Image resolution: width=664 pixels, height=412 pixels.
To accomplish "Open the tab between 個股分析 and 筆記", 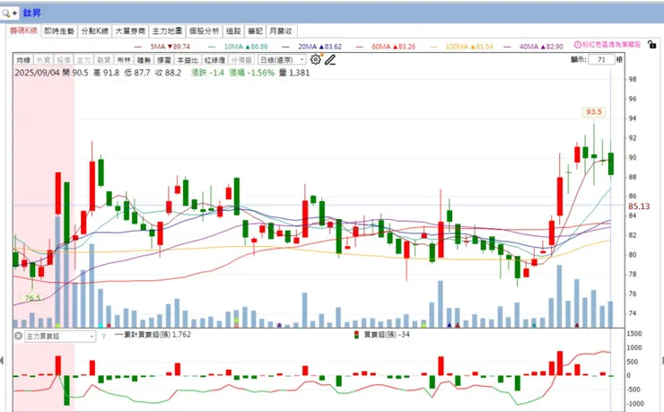I will (233, 31).
